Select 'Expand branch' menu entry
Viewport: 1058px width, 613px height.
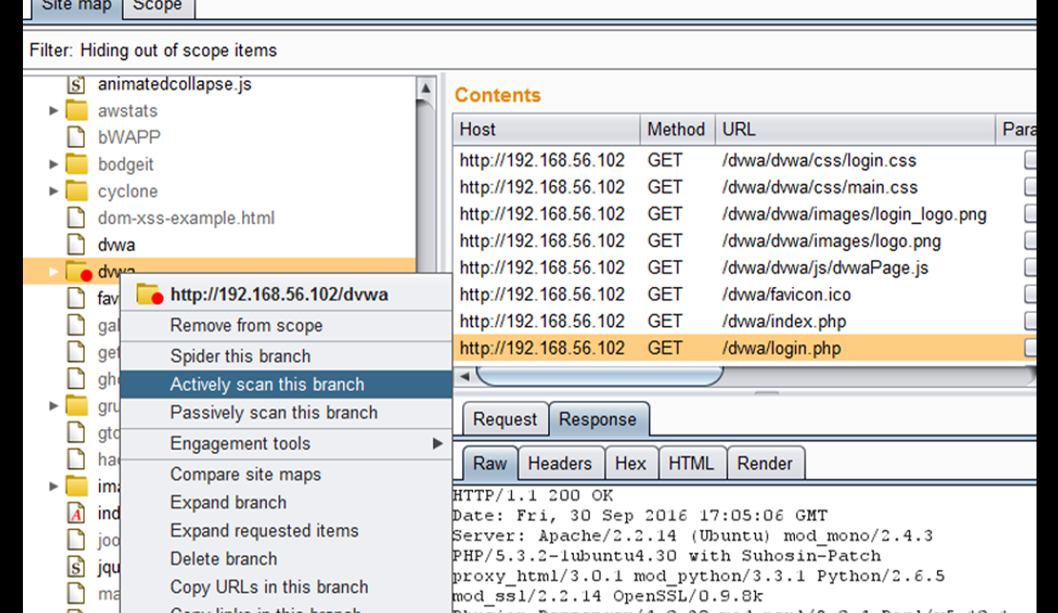coord(286,502)
